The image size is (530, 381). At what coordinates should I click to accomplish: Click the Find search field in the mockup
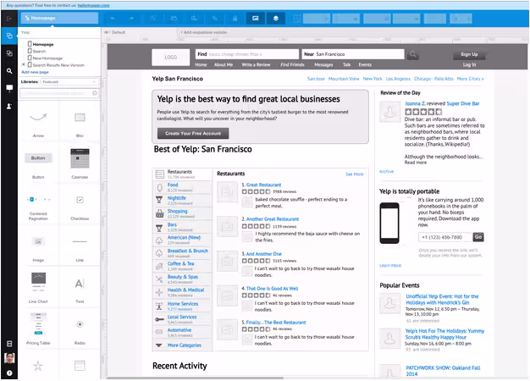[247, 54]
